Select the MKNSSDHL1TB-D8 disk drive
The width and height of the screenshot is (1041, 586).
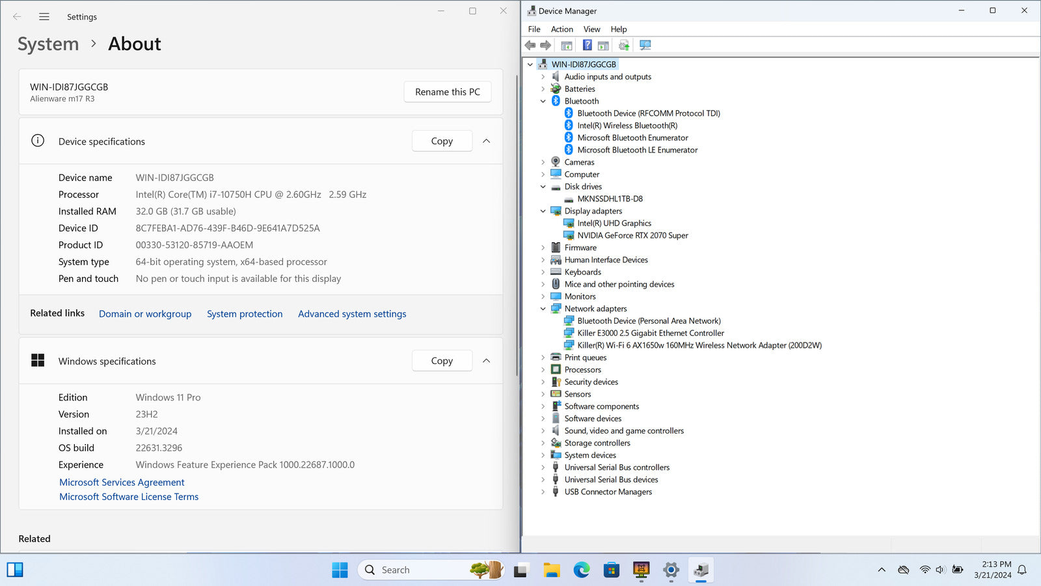click(x=610, y=199)
